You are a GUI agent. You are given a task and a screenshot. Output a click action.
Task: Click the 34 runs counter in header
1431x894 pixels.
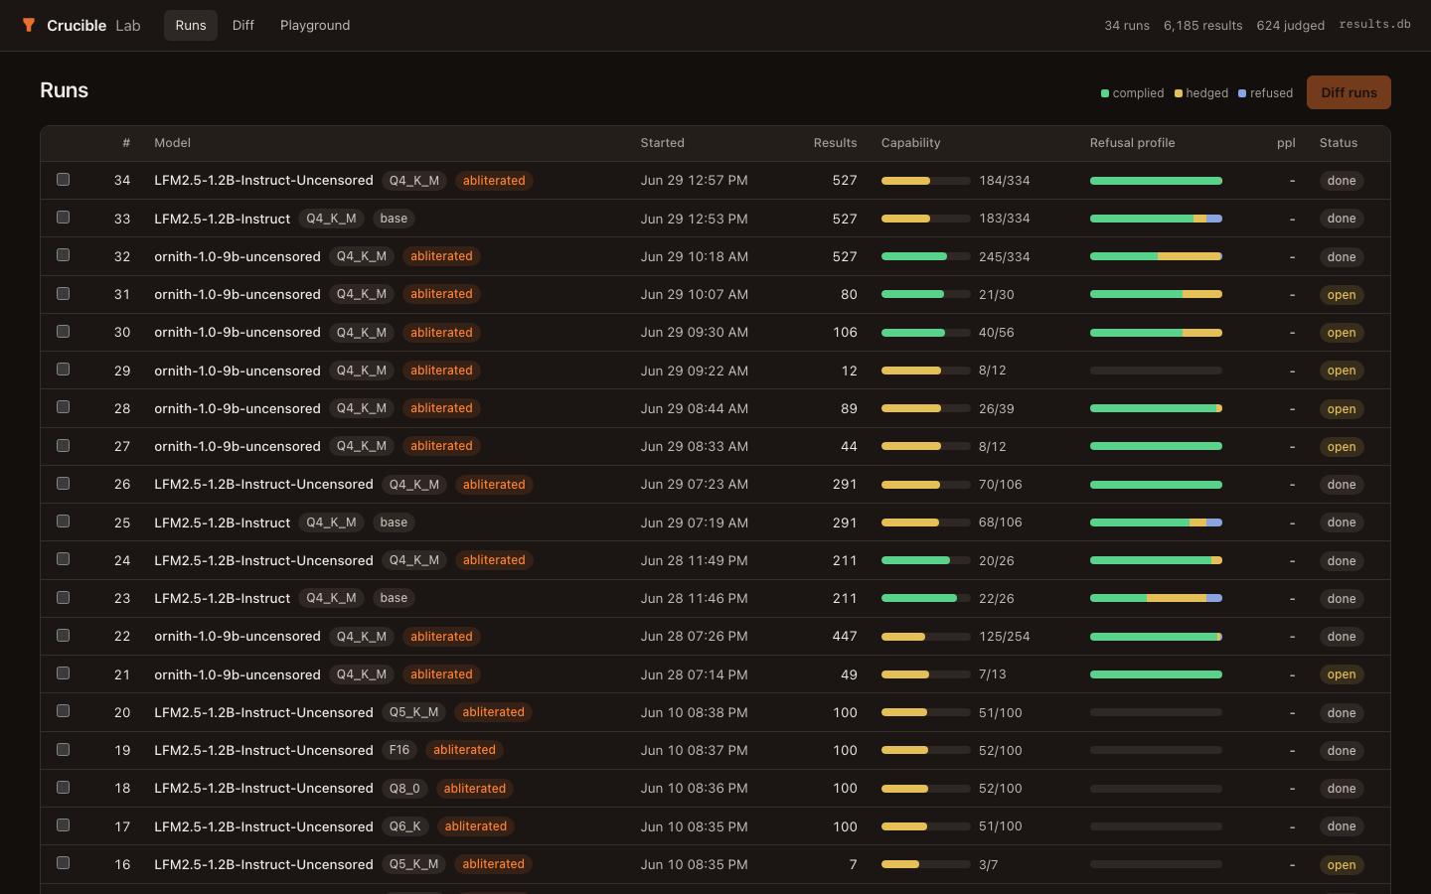point(1127,26)
